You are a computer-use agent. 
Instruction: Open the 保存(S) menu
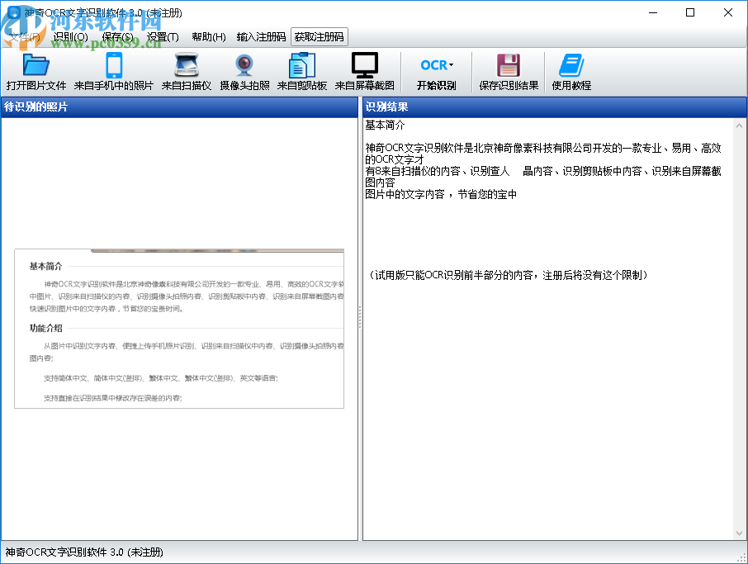(117, 37)
